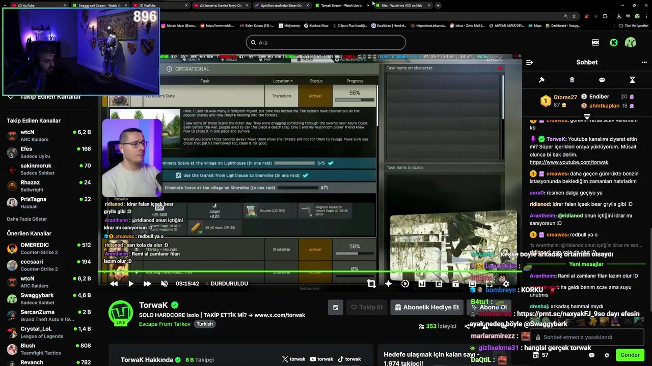Open Gtoras27 top gifter entry
The image size is (652, 366).
[x=558, y=101]
